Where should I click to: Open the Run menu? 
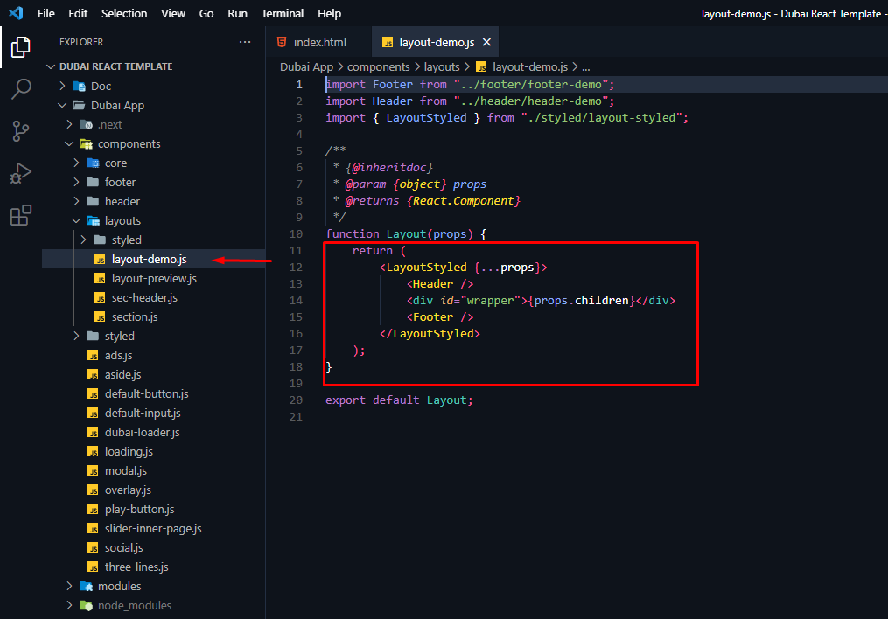(237, 13)
